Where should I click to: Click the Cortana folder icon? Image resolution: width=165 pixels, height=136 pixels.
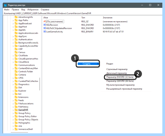16,75
